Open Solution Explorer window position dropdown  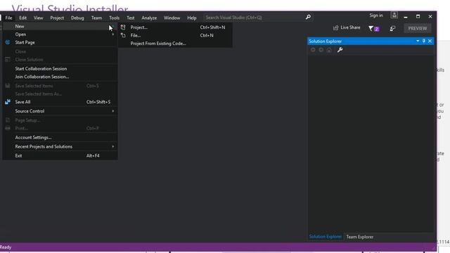pyautogui.click(x=418, y=41)
